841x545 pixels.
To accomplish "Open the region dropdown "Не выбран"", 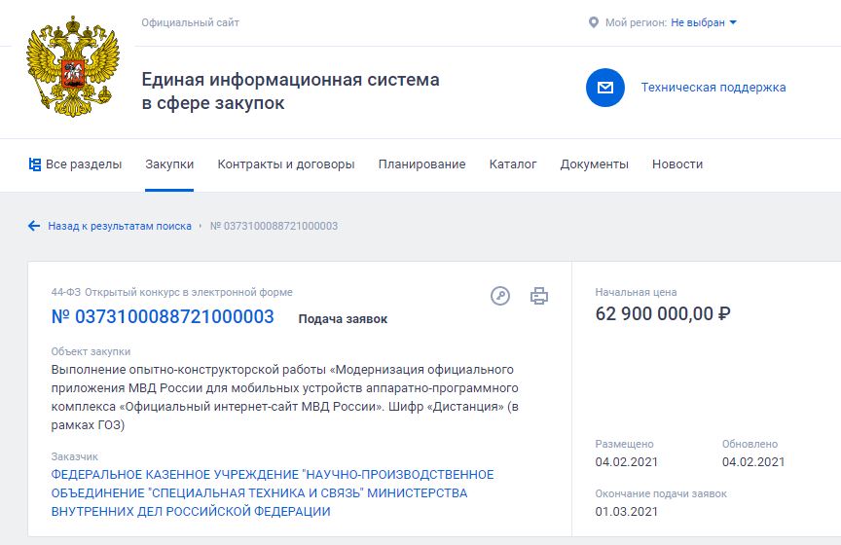I will click(703, 22).
